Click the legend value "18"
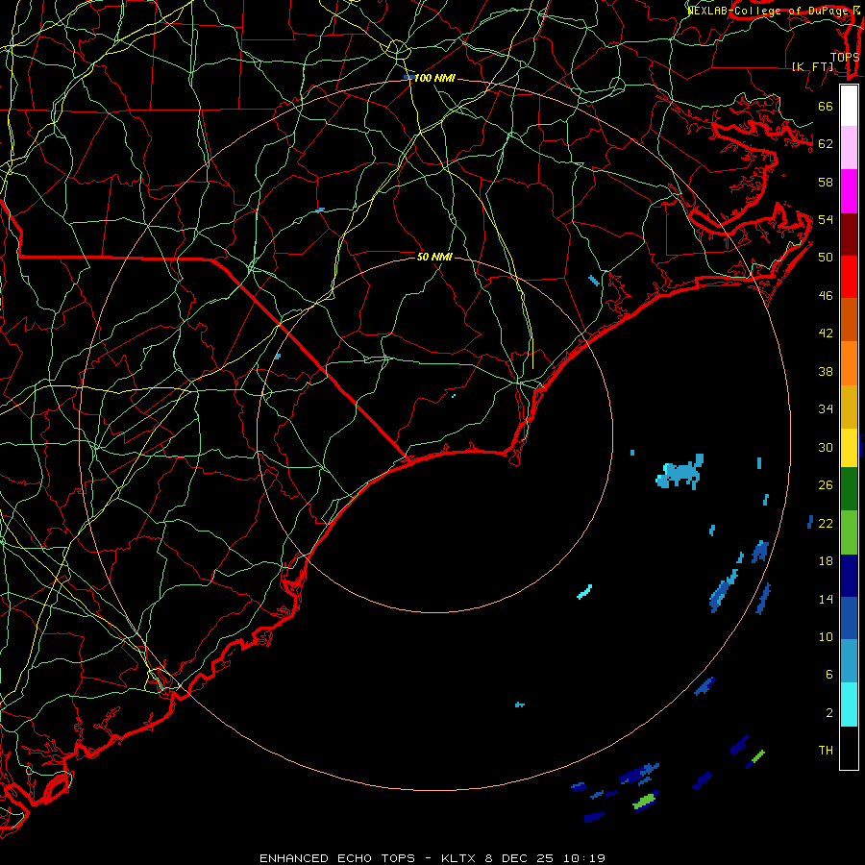865x865 pixels. 826,561
